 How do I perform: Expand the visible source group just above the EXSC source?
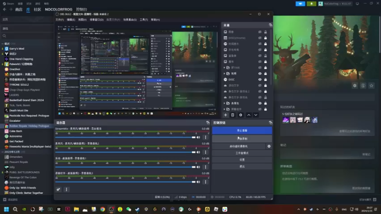point(224,74)
